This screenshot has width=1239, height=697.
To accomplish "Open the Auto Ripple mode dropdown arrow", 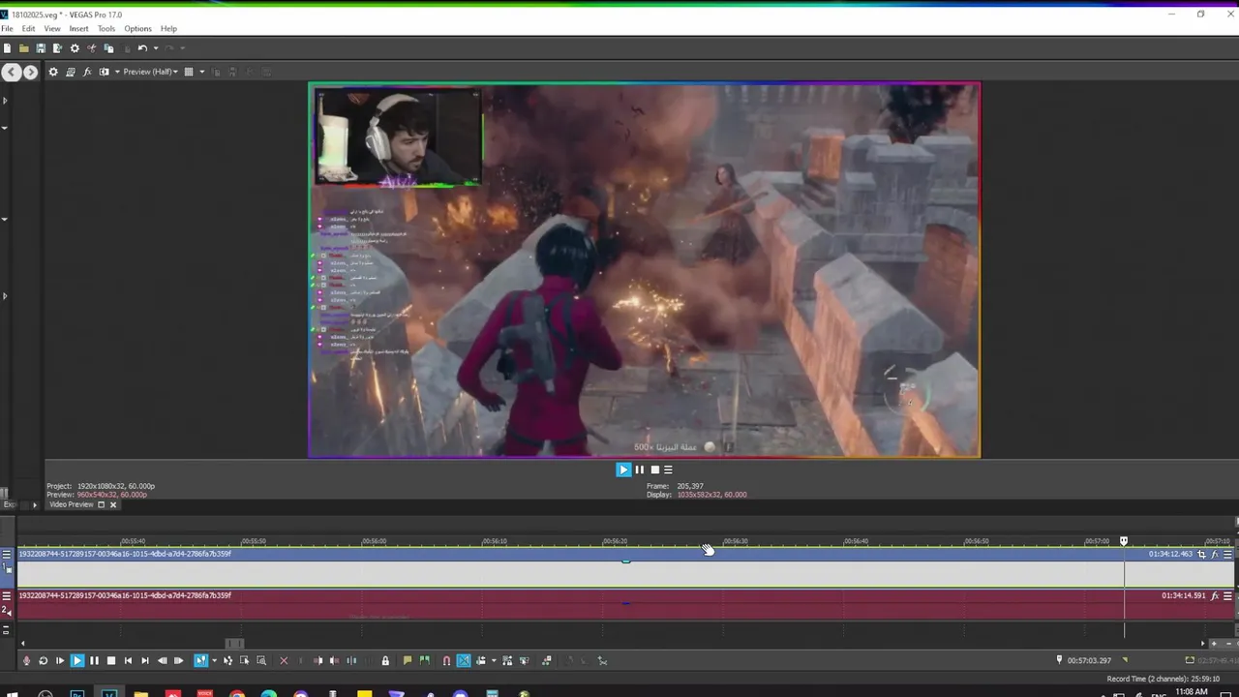I will coord(494,660).
